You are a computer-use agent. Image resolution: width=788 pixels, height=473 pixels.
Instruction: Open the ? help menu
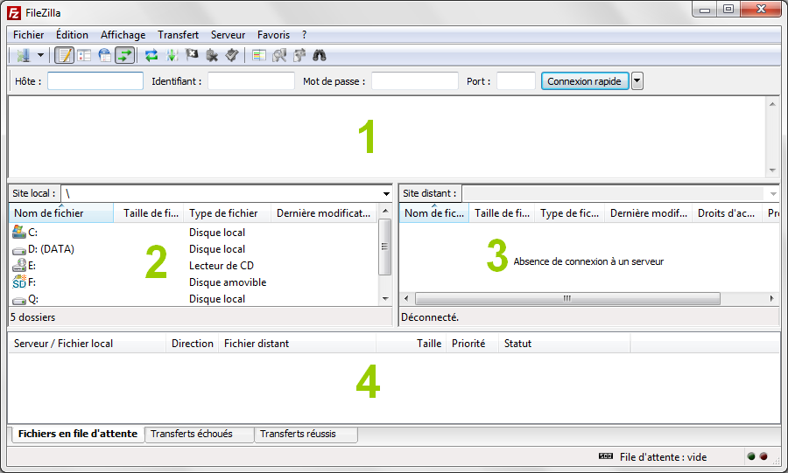click(x=304, y=35)
